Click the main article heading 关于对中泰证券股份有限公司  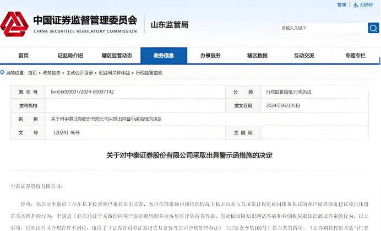(189, 155)
